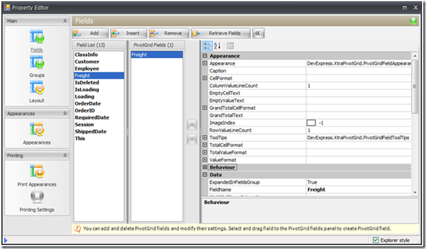
Task: Click the Field List (13) header
Action: coord(99,45)
